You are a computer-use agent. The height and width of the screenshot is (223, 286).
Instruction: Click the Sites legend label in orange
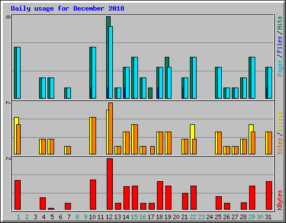coord(280,146)
